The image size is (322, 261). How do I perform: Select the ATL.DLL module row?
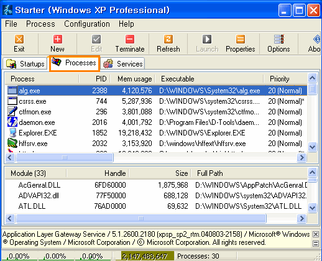(x=156, y=206)
